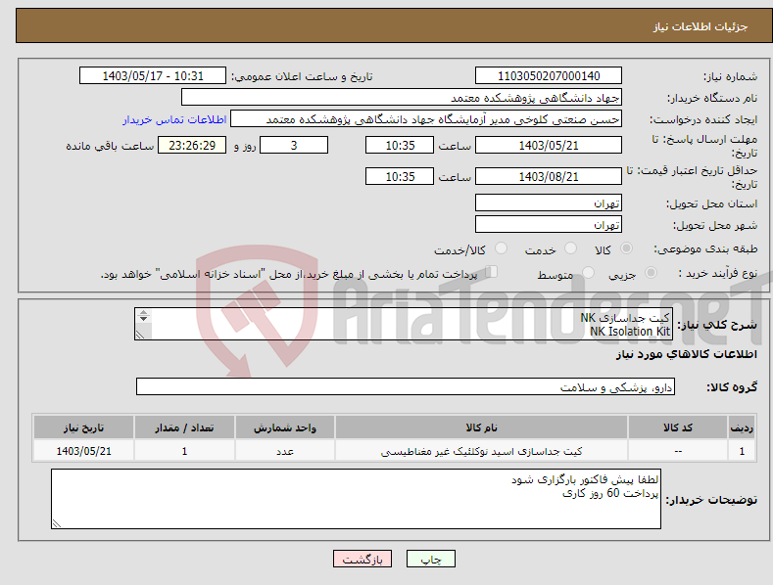Image resolution: width=773 pixels, height=585 pixels.
Task: Click the delivery province تهران field
Action: coord(549,202)
